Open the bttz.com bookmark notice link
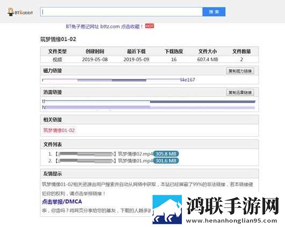285x227 pixels. pos(104,26)
